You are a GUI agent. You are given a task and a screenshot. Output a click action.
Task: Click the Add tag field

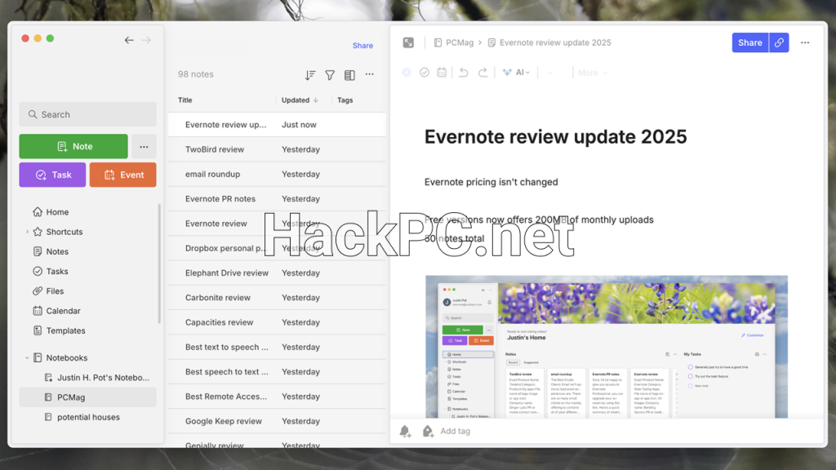tap(455, 431)
